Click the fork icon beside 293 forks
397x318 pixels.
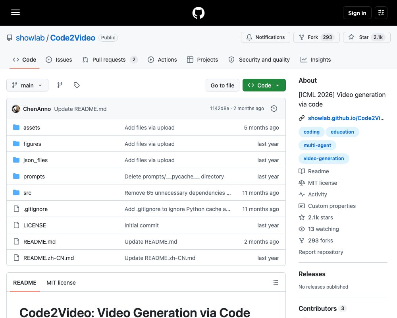tap(302, 240)
